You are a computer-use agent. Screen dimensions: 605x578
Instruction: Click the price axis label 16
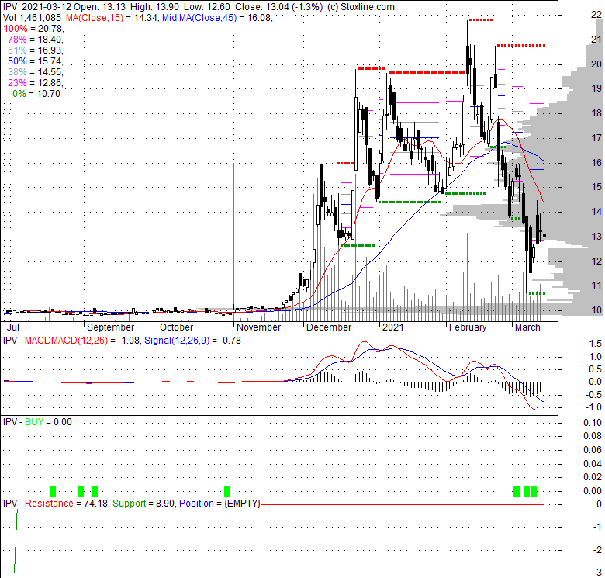pyautogui.click(x=596, y=162)
